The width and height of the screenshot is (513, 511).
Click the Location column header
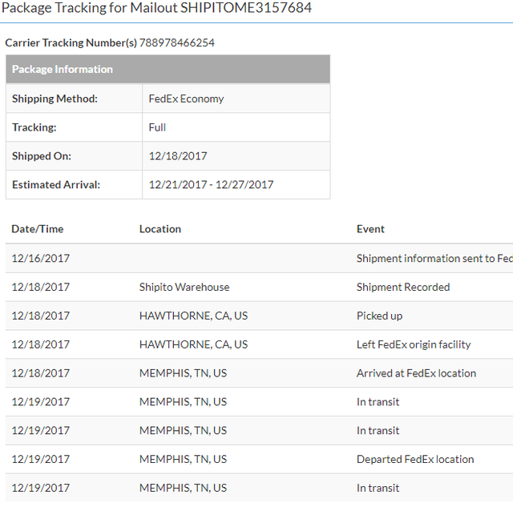160,229
